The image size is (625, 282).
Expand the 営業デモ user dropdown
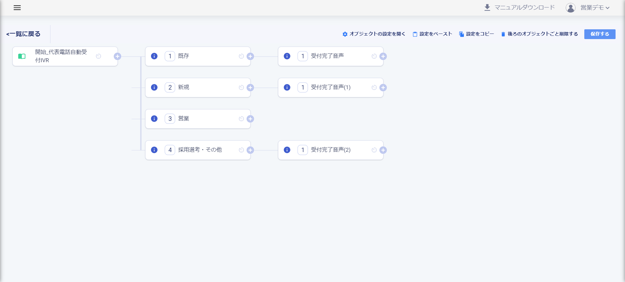595,7
